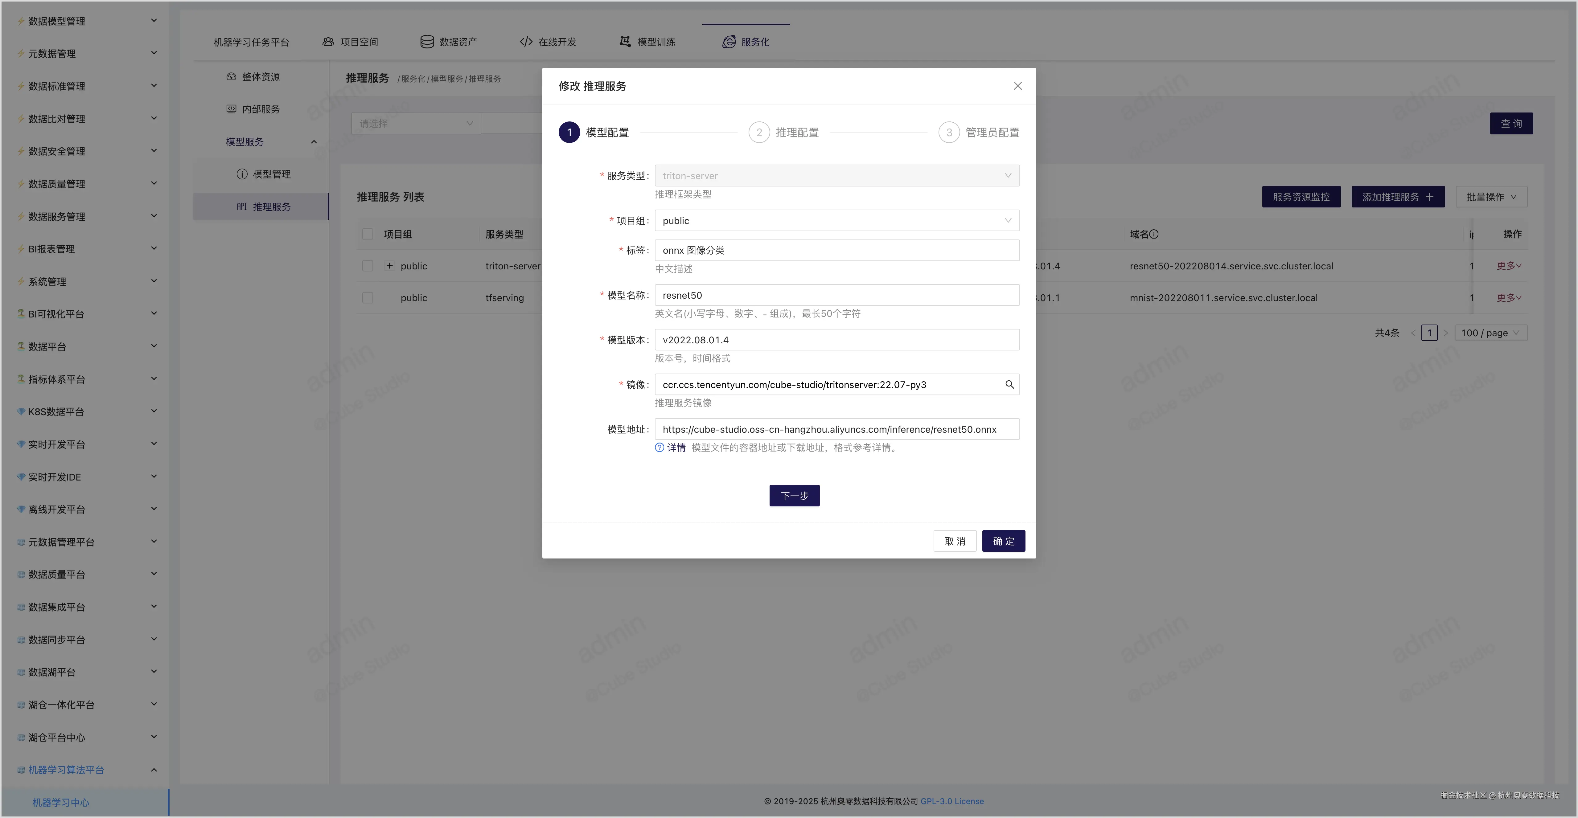Click the info icon next to 域名
The image size is (1578, 818).
pos(1154,234)
